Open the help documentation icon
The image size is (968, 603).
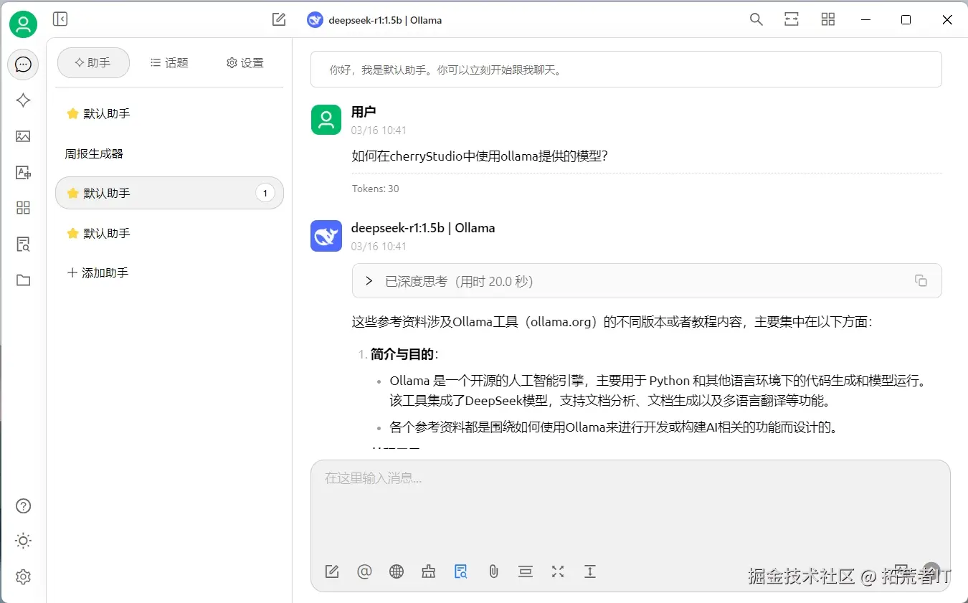click(23, 506)
